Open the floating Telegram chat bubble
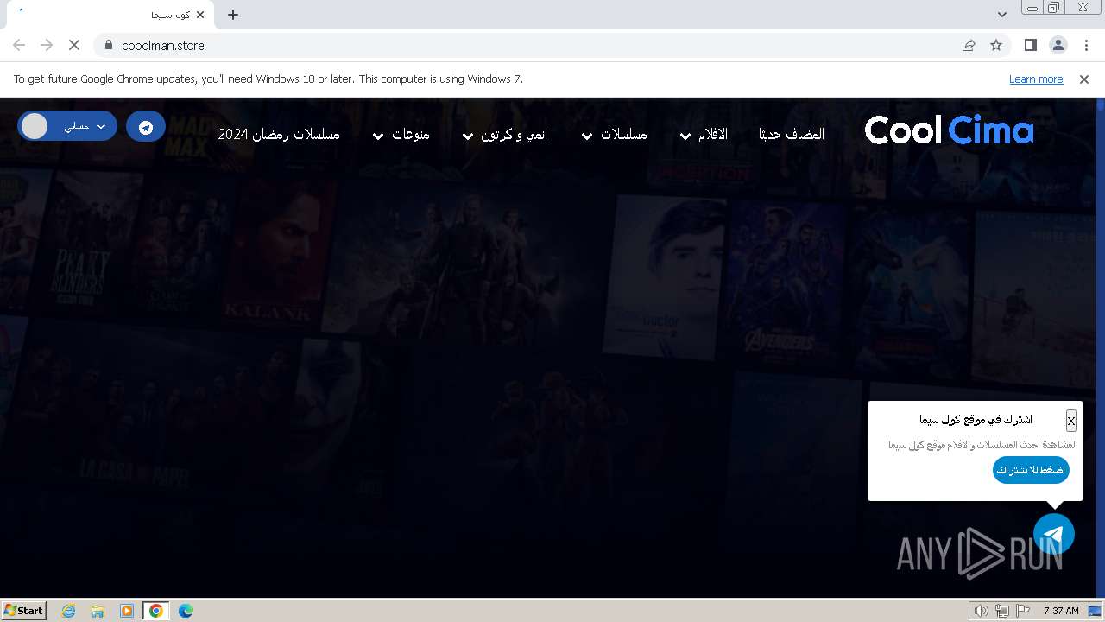Screen dimensions: 1105x622 1053,535
